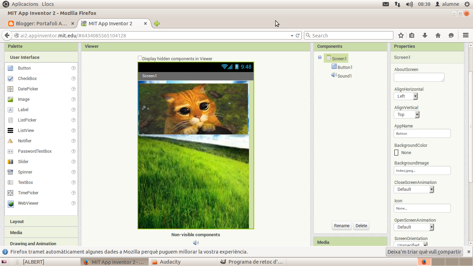Switch to the Blogger Portafoli tab
Viewport: 473px width, 266px height.
coord(42,24)
